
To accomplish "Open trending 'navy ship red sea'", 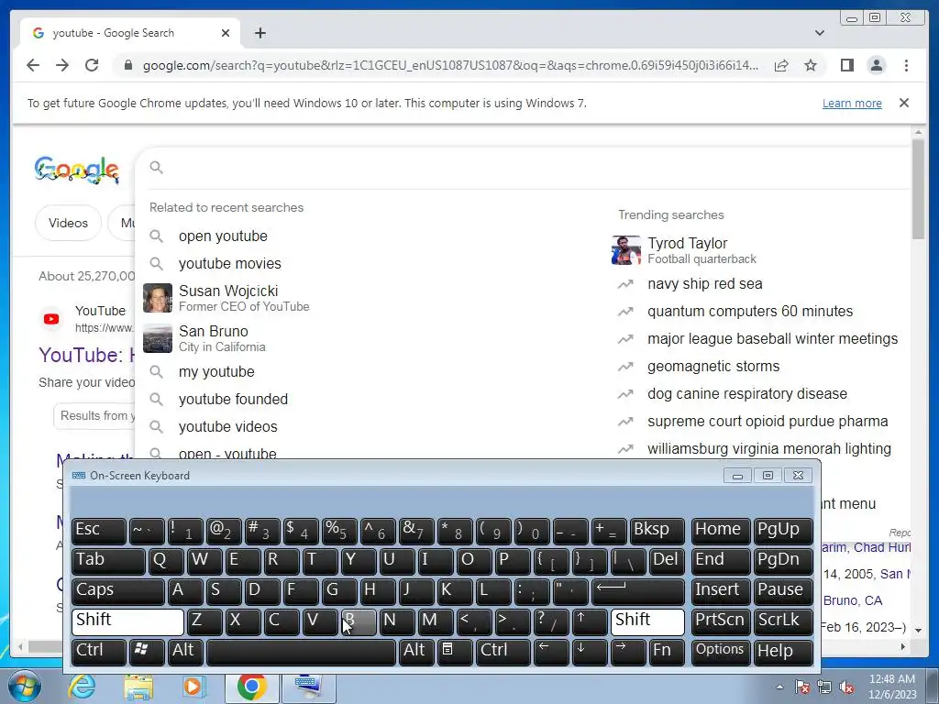I will (x=704, y=284).
